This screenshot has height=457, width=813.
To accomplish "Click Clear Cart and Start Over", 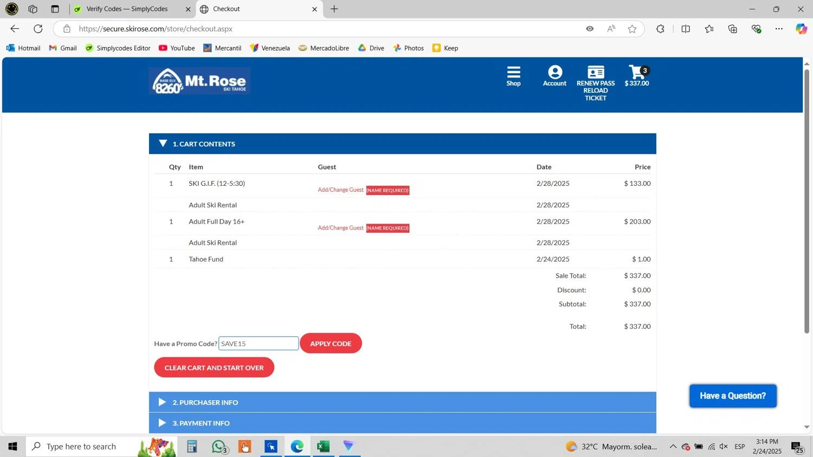I will coord(214,368).
